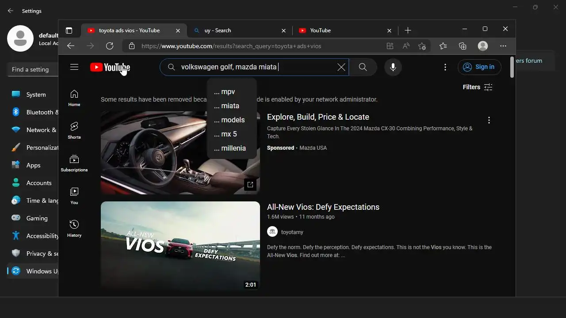Open Read aloud icon in address bar
Viewport: 566px width, 318px height.
tap(406, 46)
